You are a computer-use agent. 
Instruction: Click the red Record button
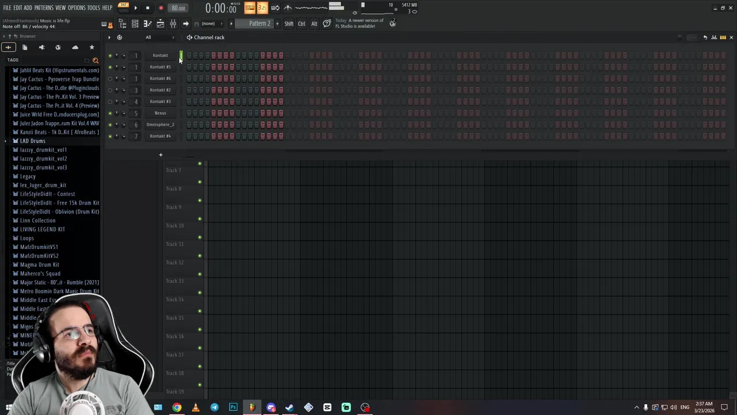click(x=161, y=8)
